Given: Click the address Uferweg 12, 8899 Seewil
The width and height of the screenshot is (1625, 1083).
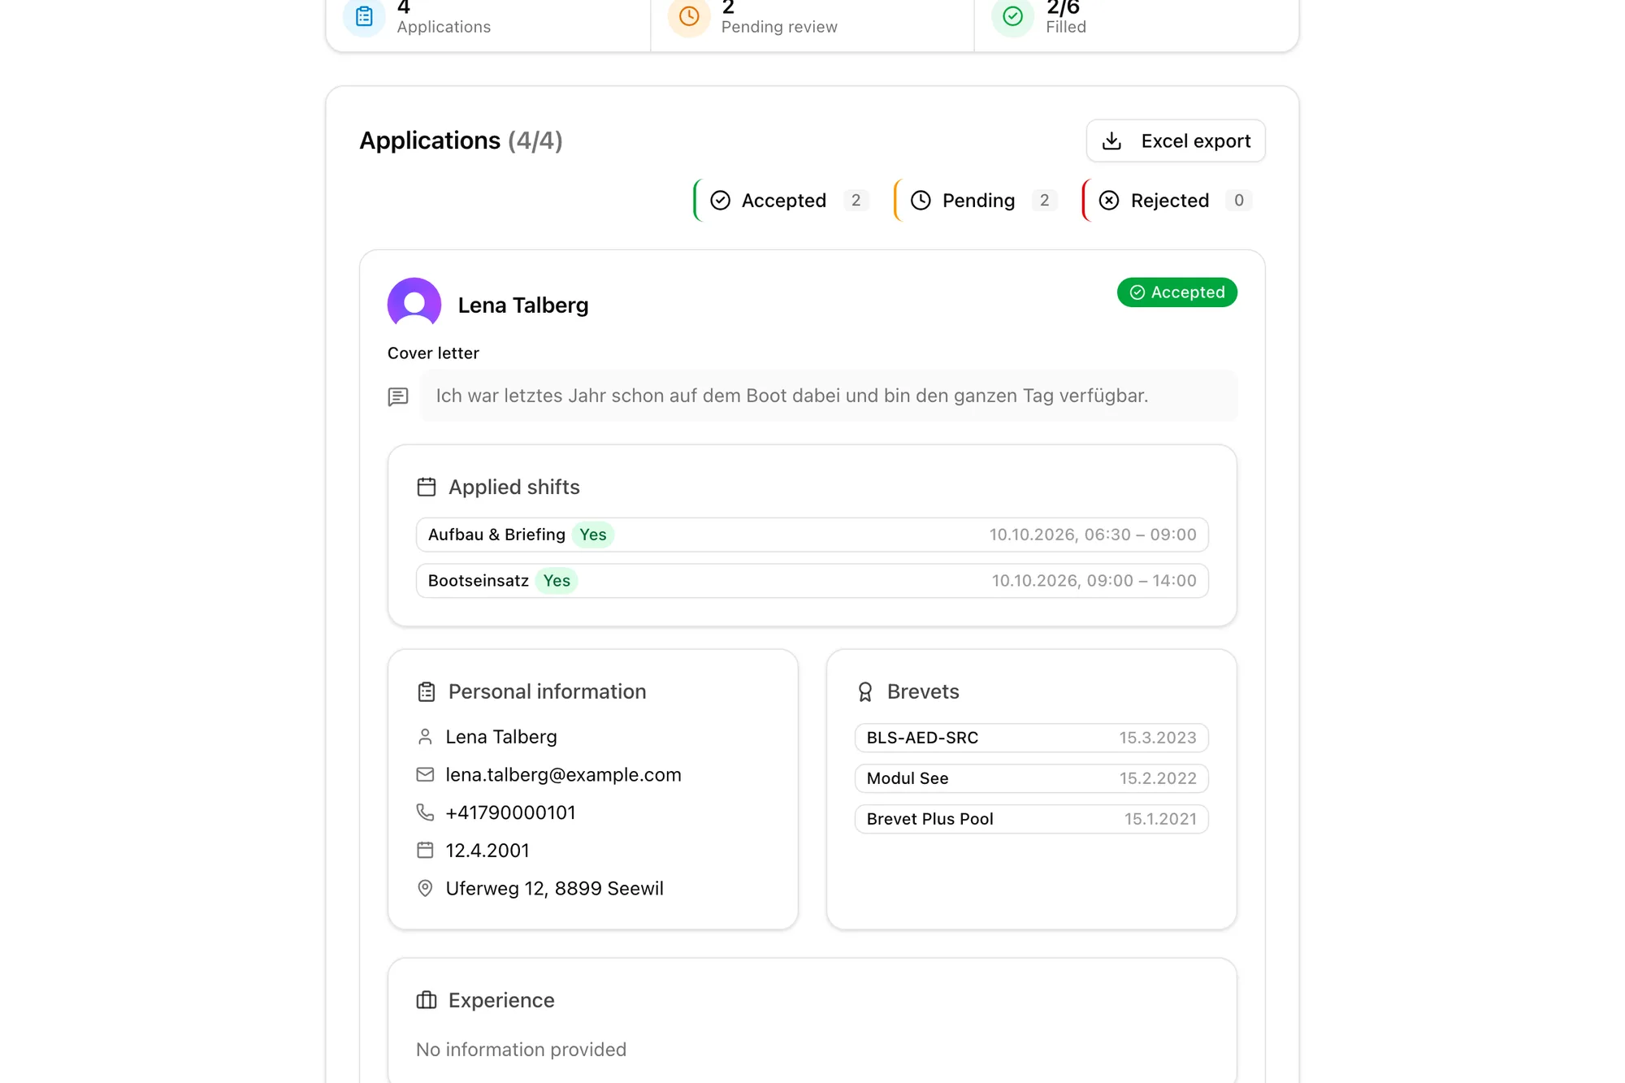Looking at the screenshot, I should [x=554, y=888].
